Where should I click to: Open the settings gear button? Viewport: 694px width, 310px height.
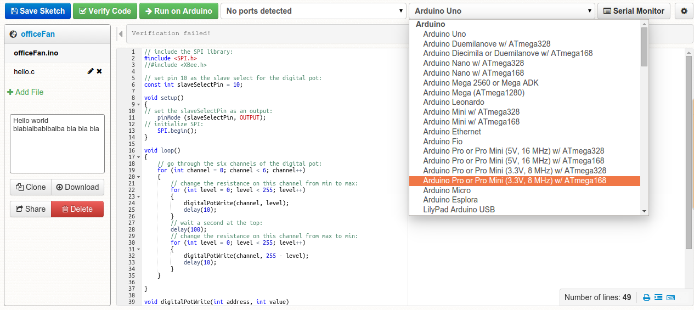(684, 11)
